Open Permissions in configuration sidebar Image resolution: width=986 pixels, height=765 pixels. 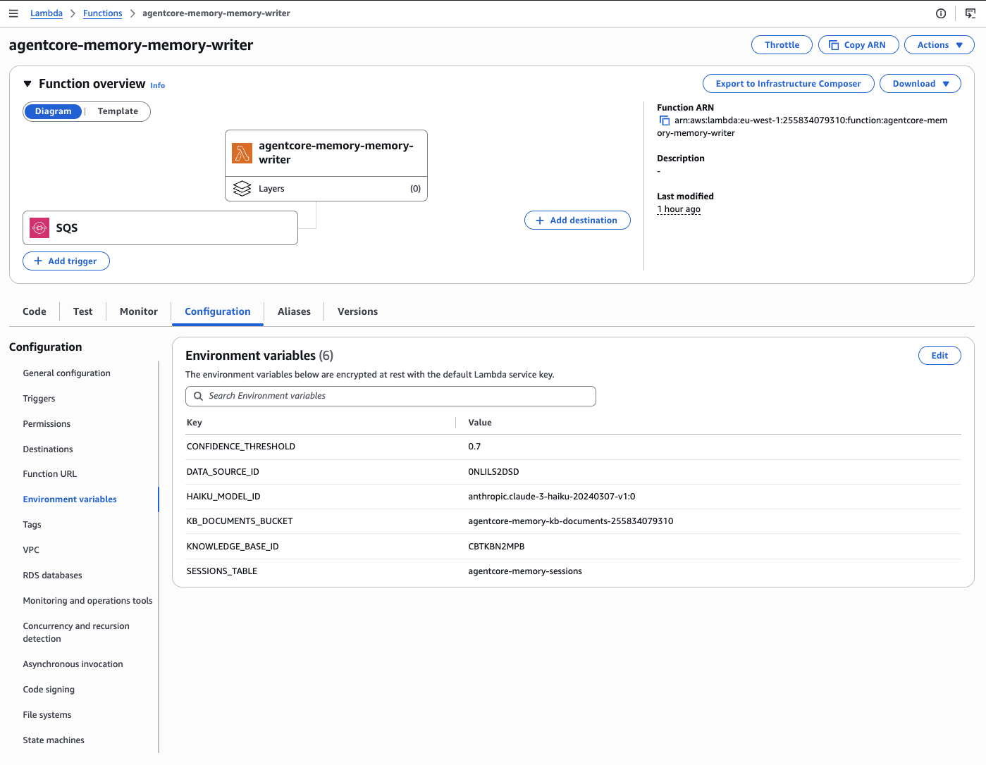[x=47, y=424]
